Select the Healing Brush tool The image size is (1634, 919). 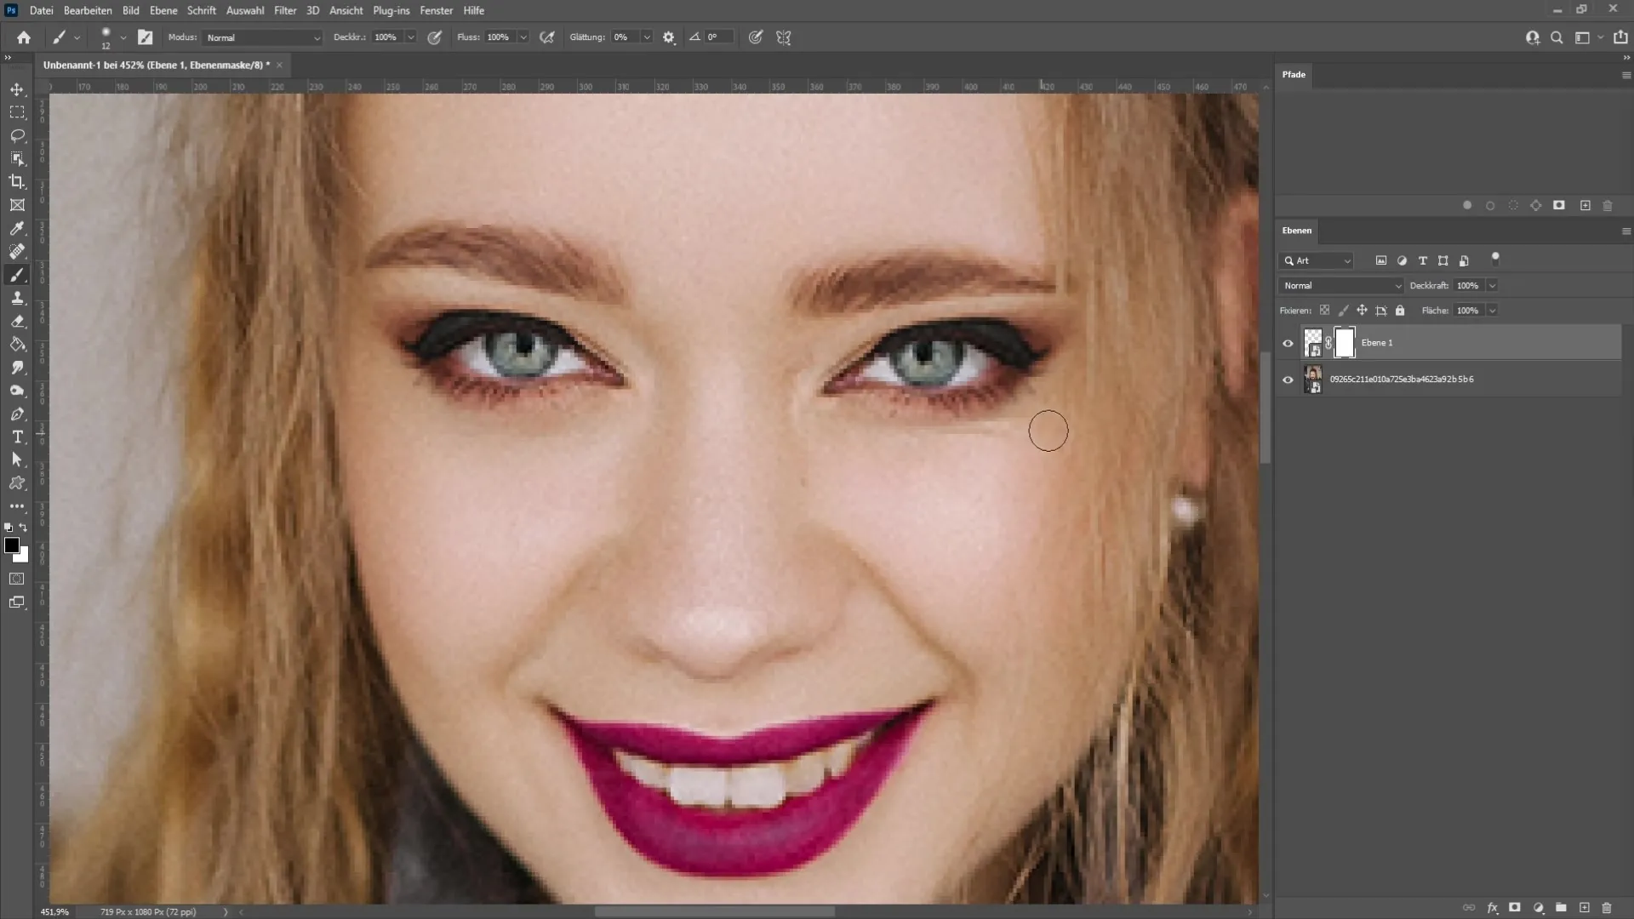pos(17,251)
